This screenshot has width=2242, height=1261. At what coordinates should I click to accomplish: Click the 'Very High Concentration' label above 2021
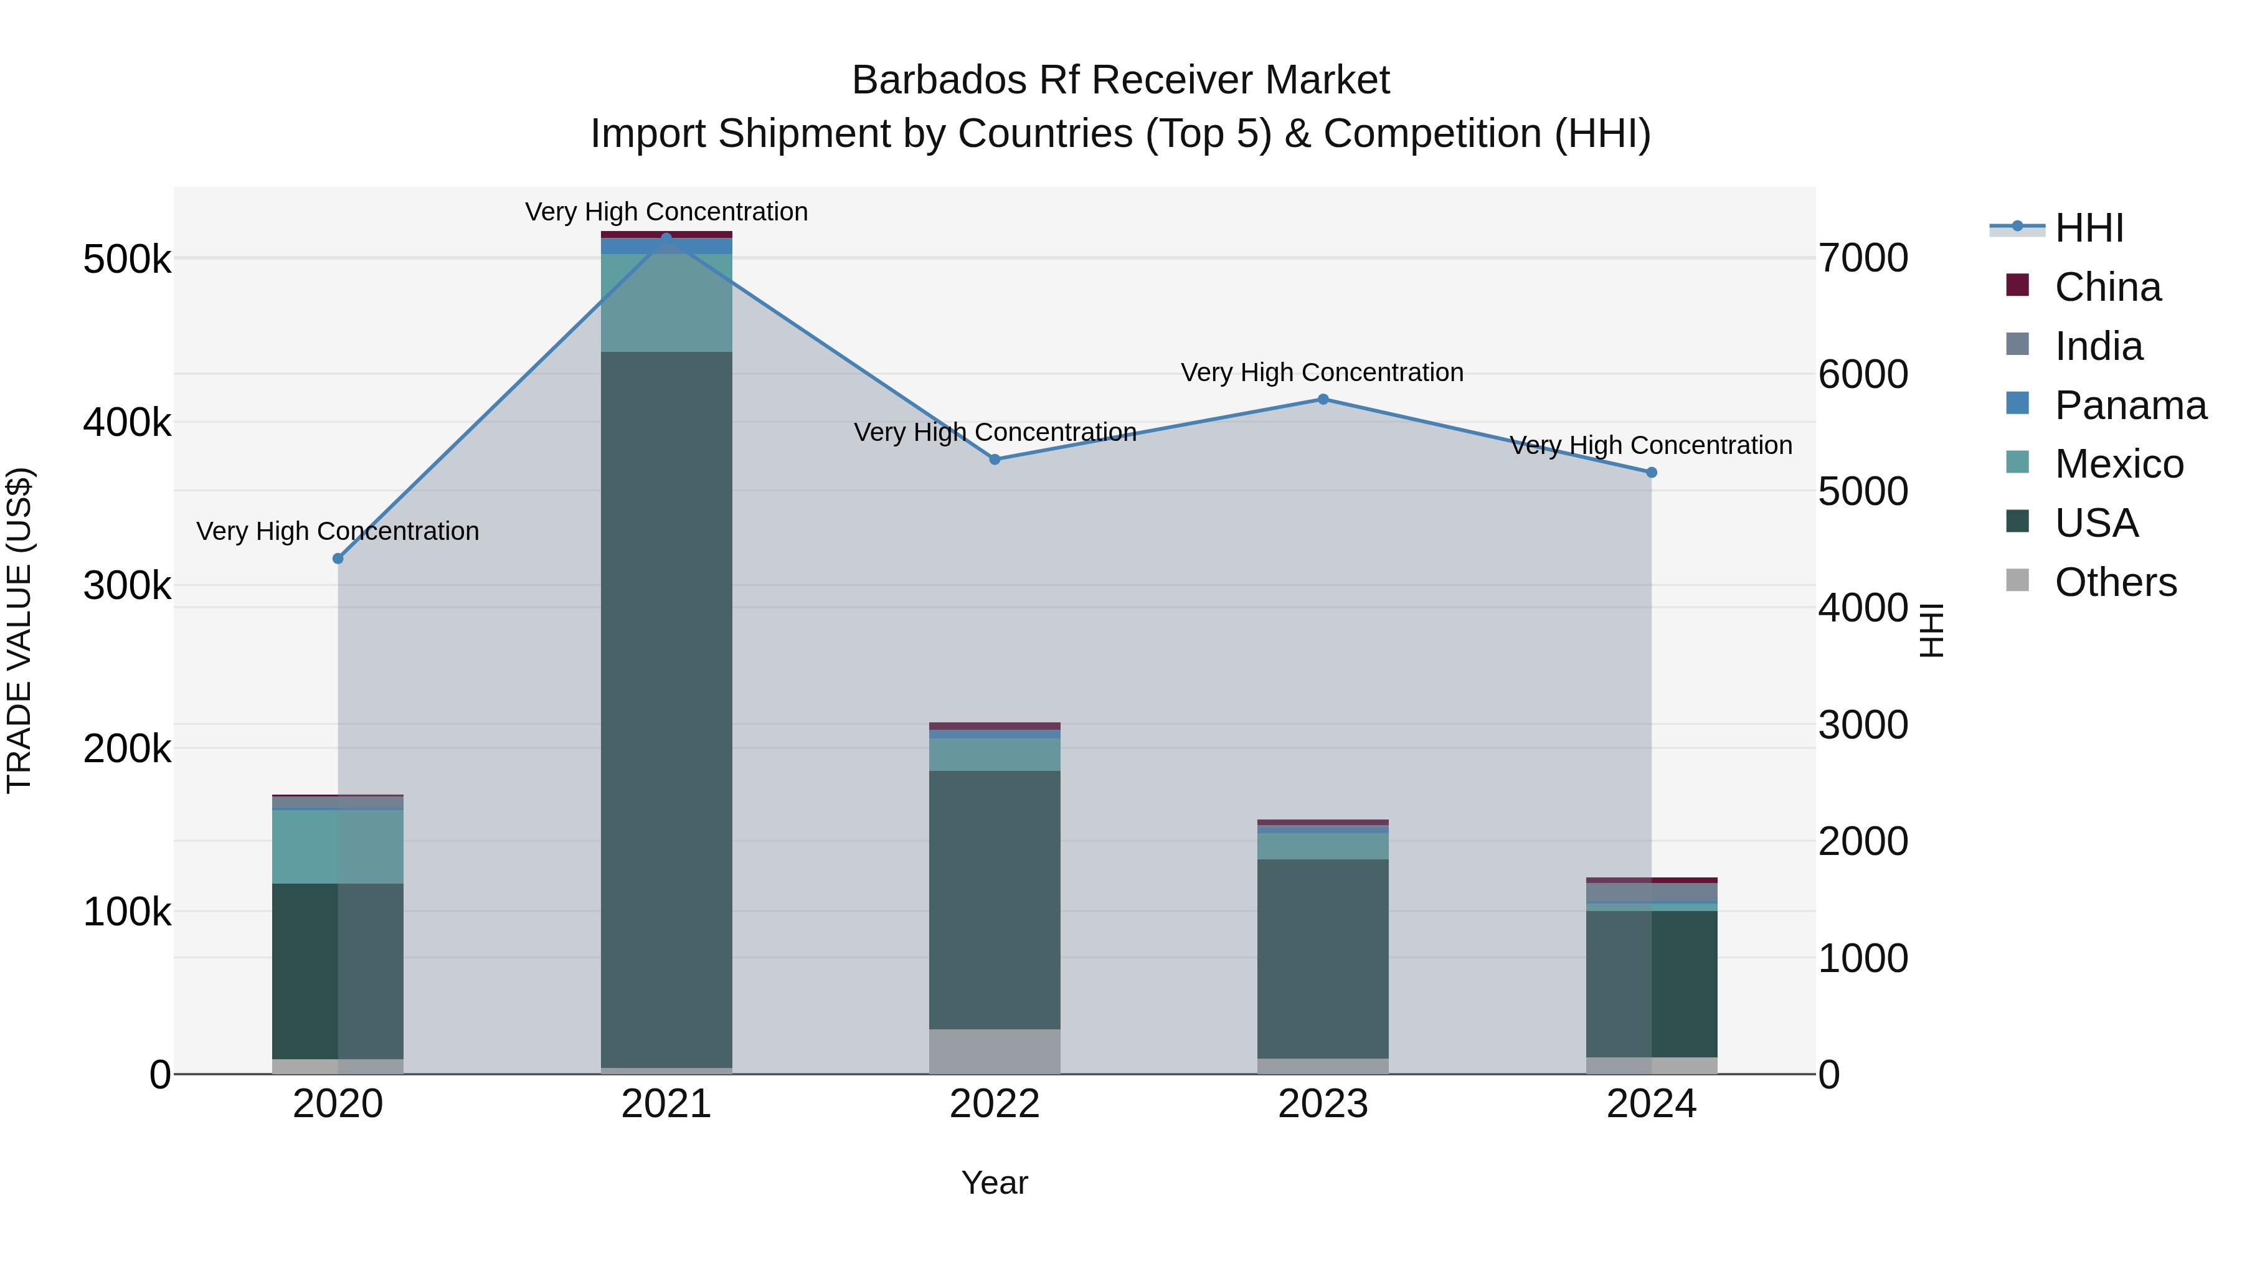click(x=666, y=212)
